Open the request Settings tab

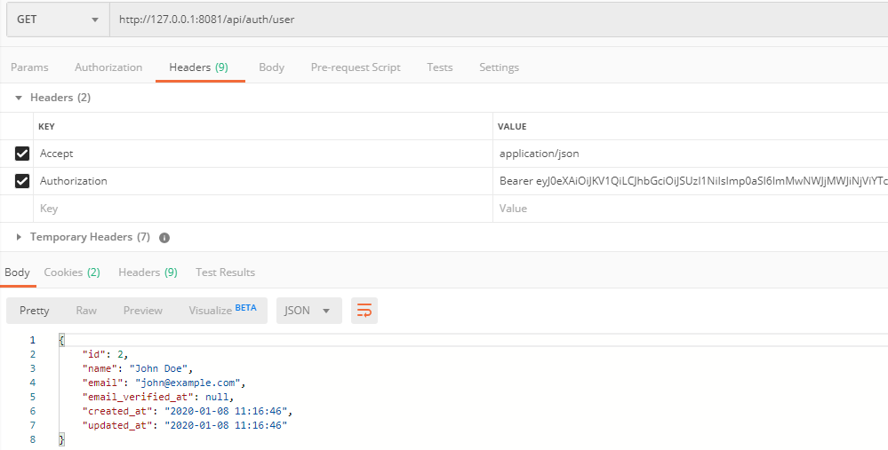pos(499,67)
